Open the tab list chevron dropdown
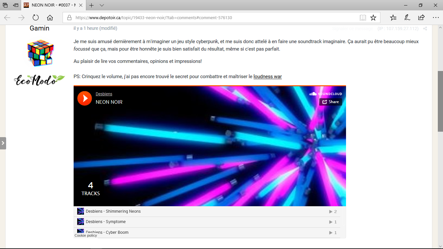The height and width of the screenshot is (249, 443). [102, 6]
